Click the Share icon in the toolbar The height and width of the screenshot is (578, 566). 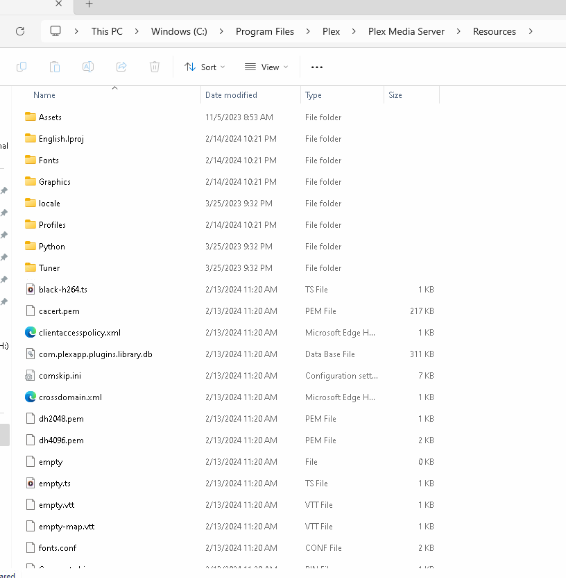121,67
